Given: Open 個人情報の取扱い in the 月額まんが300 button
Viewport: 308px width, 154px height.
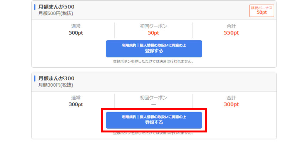Looking at the screenshot, I should [154, 117].
